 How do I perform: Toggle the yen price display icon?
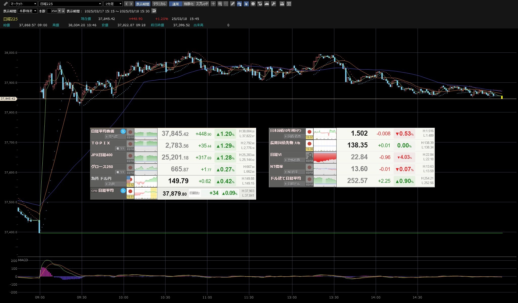246,4
